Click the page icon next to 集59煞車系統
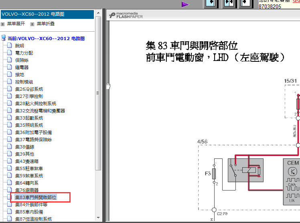Image resolution: width=300 pixels, height=223 pixels. pyautogui.click(x=9, y=175)
